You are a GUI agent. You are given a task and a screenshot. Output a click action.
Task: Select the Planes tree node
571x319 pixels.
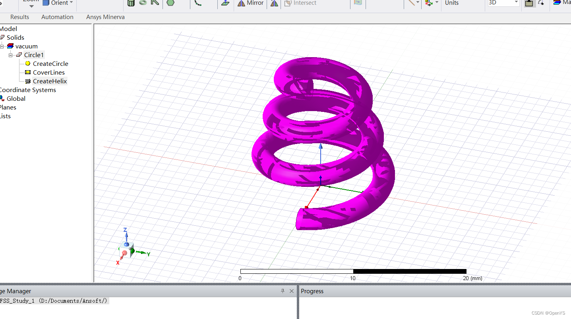[x=8, y=107]
